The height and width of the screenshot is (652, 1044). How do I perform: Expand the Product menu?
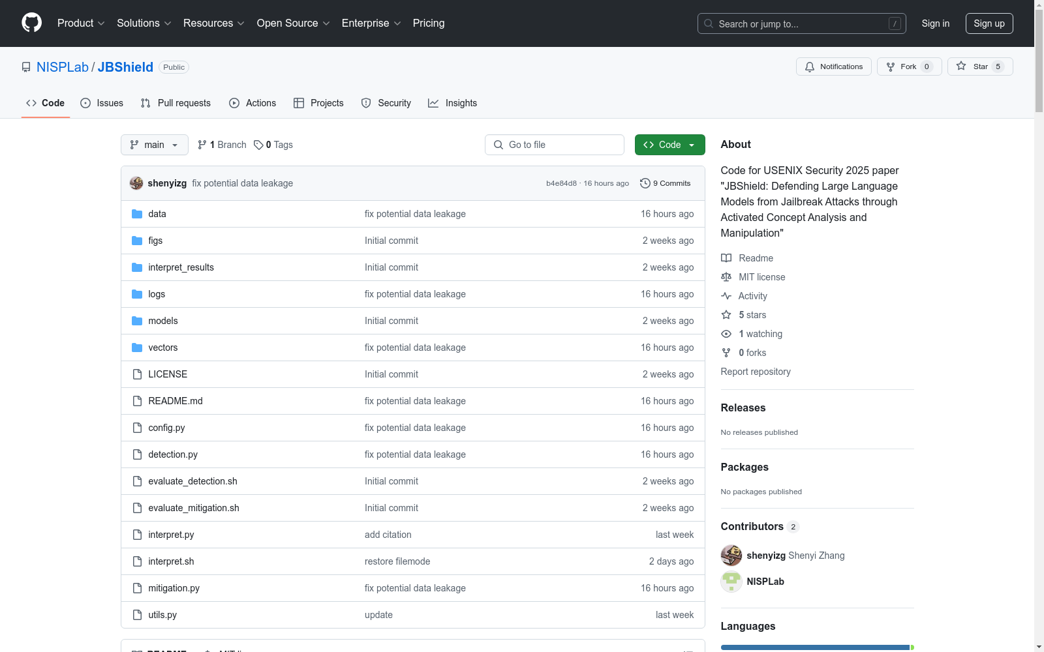(81, 23)
